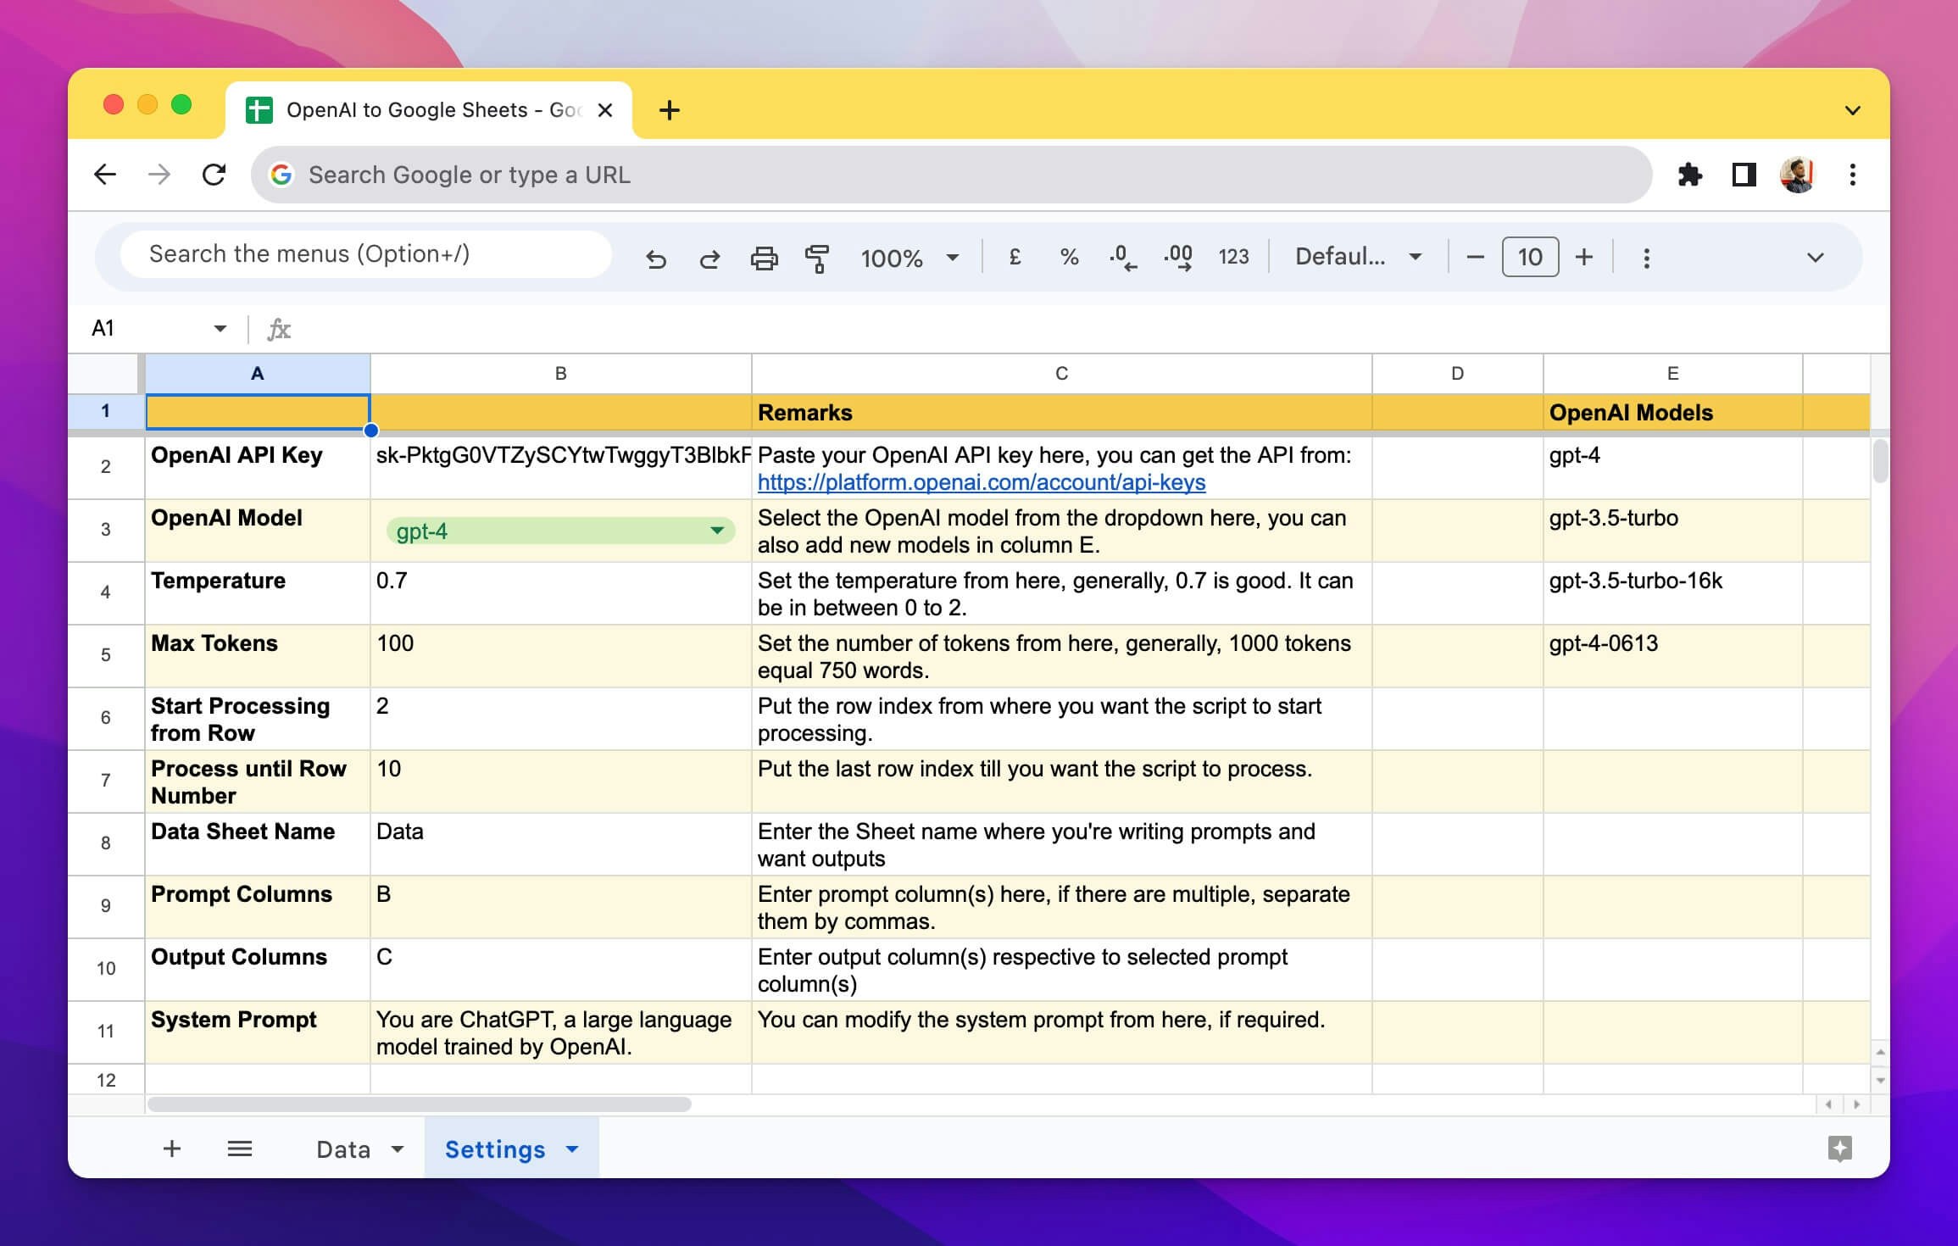Select the Data Sheet Name value cell
This screenshot has height=1246, width=1958.
coord(560,844)
